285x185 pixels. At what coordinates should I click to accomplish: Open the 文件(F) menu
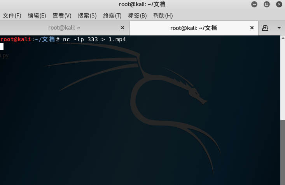click(x=12, y=16)
